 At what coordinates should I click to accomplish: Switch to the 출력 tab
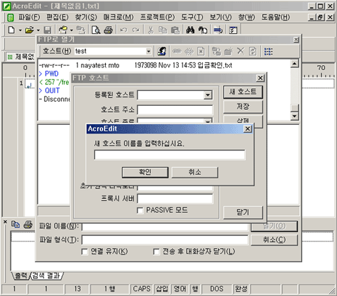point(21,276)
